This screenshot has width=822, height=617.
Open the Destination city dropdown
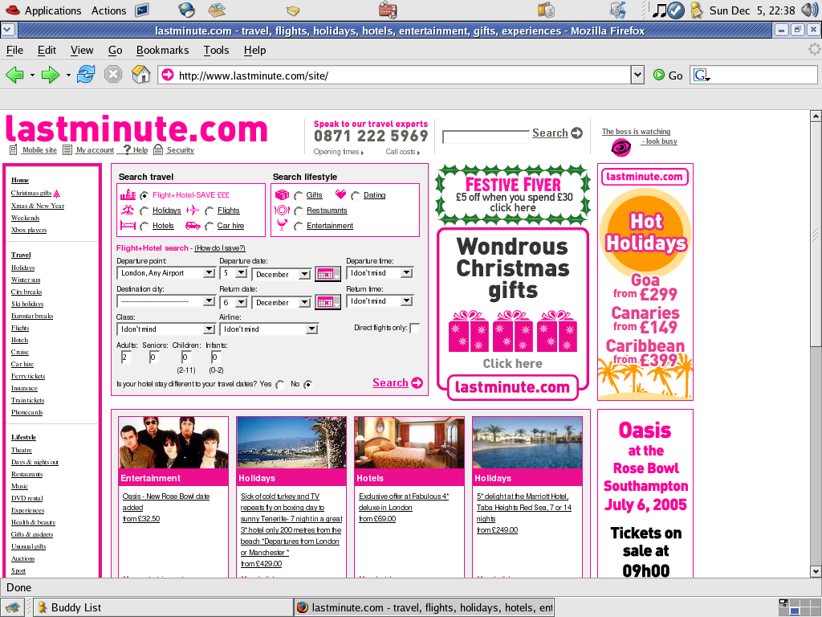click(x=165, y=301)
